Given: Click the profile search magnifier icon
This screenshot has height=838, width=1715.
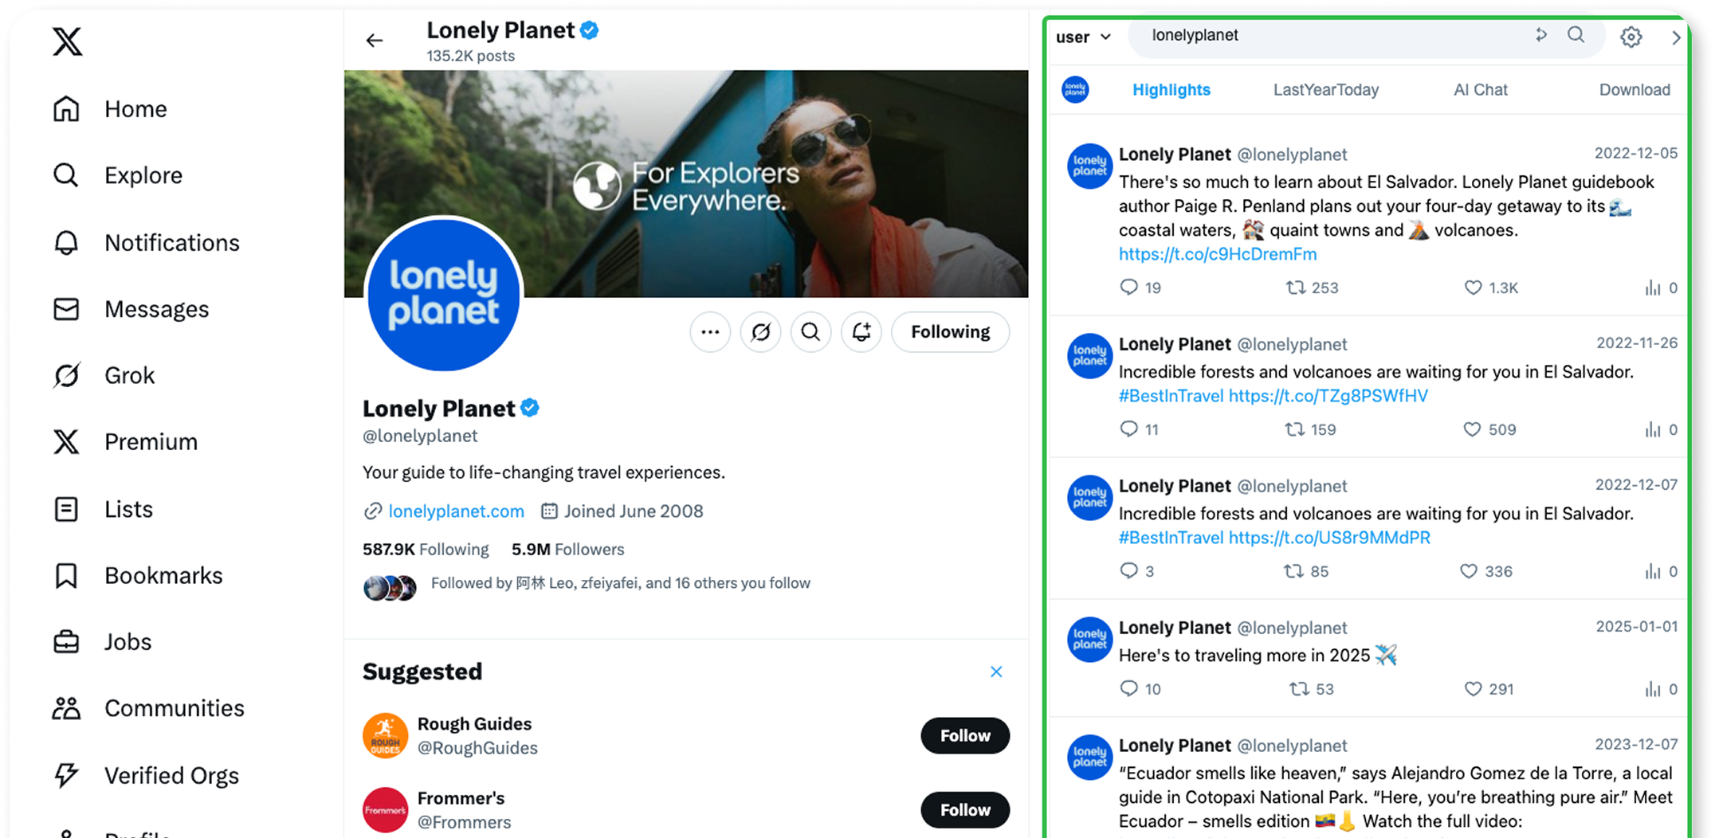Looking at the screenshot, I should coord(810,332).
